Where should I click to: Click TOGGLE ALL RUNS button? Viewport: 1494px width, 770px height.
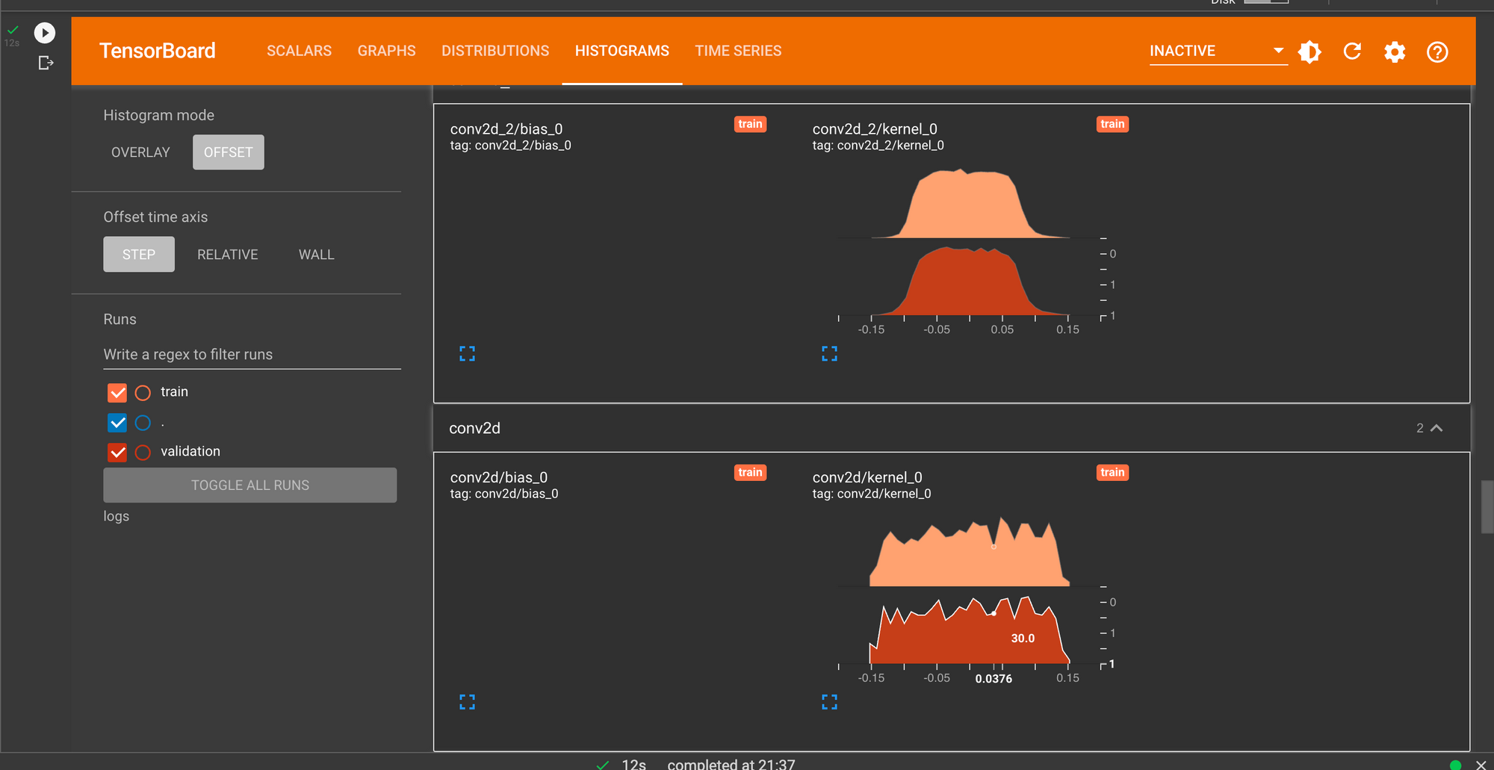[x=250, y=485]
